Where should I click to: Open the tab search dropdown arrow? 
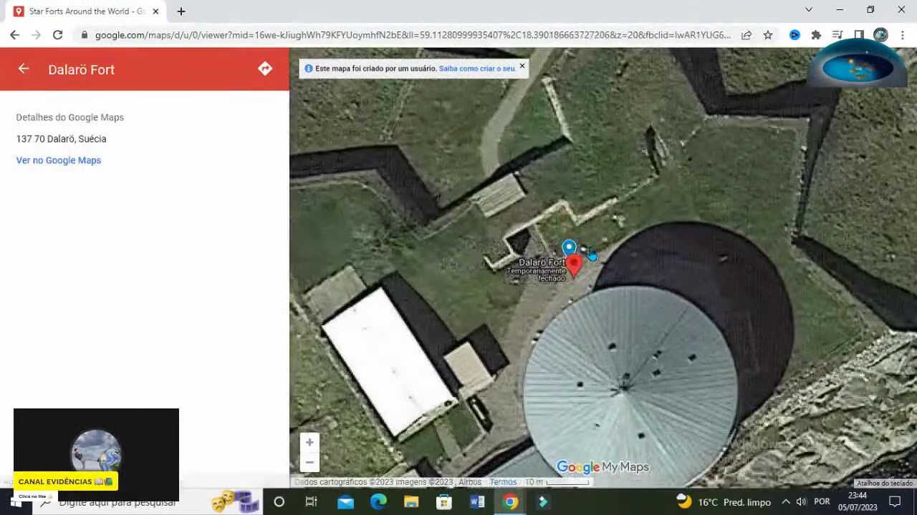(x=809, y=10)
